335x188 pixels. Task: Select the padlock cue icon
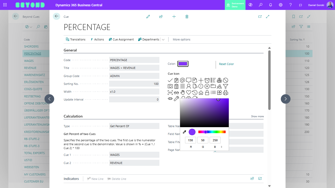(x=207, y=92)
